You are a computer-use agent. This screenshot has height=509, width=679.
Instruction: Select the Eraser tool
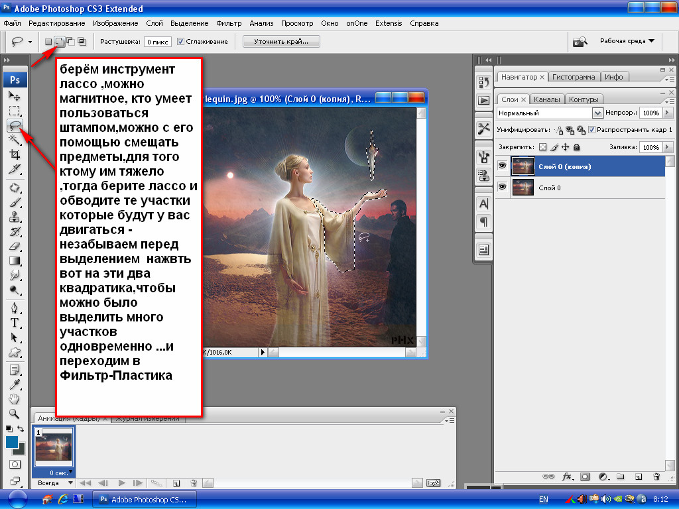tap(15, 247)
